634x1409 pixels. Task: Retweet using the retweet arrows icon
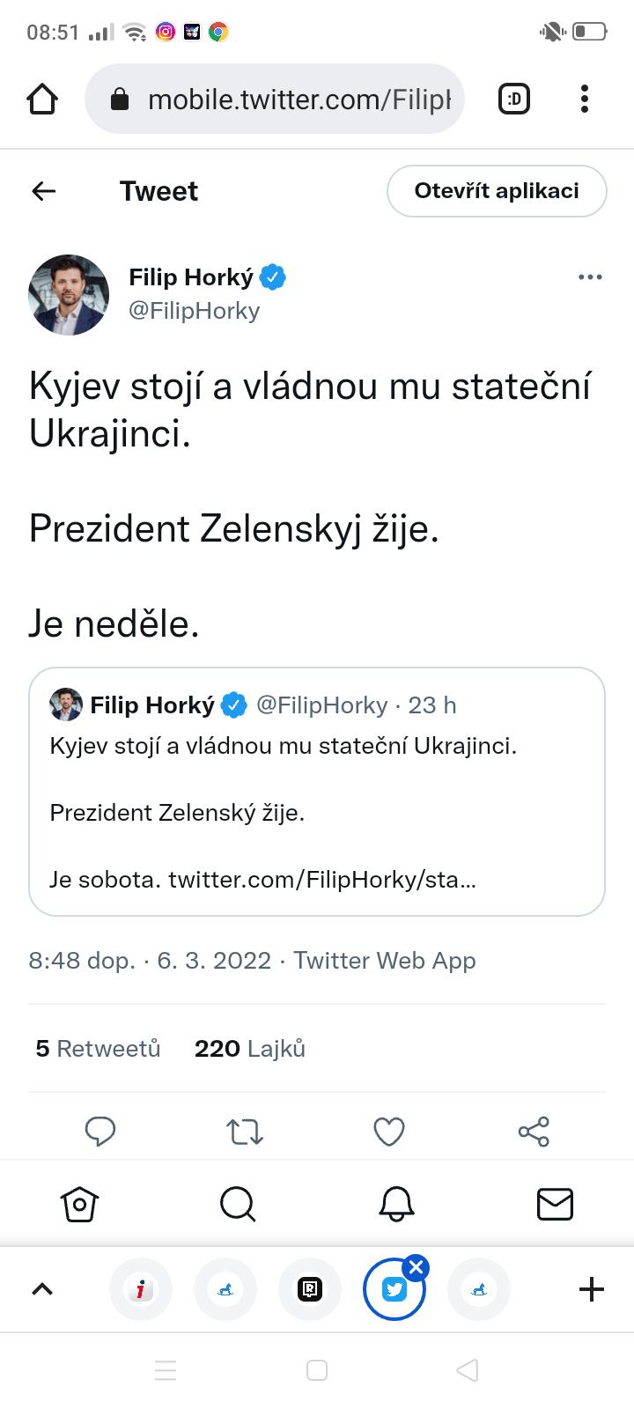(x=245, y=1132)
